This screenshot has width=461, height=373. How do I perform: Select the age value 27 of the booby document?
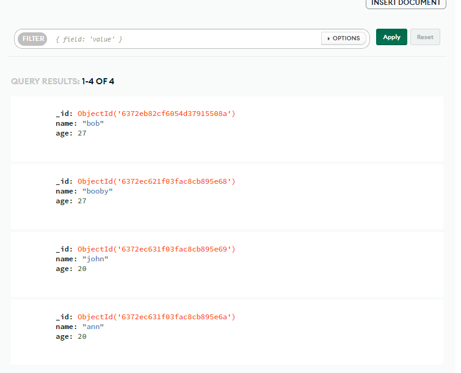click(82, 201)
